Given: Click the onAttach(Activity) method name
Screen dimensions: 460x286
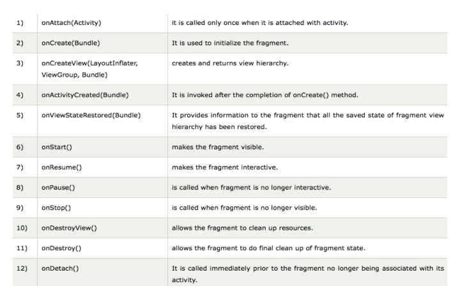Looking at the screenshot, I should (x=71, y=23).
